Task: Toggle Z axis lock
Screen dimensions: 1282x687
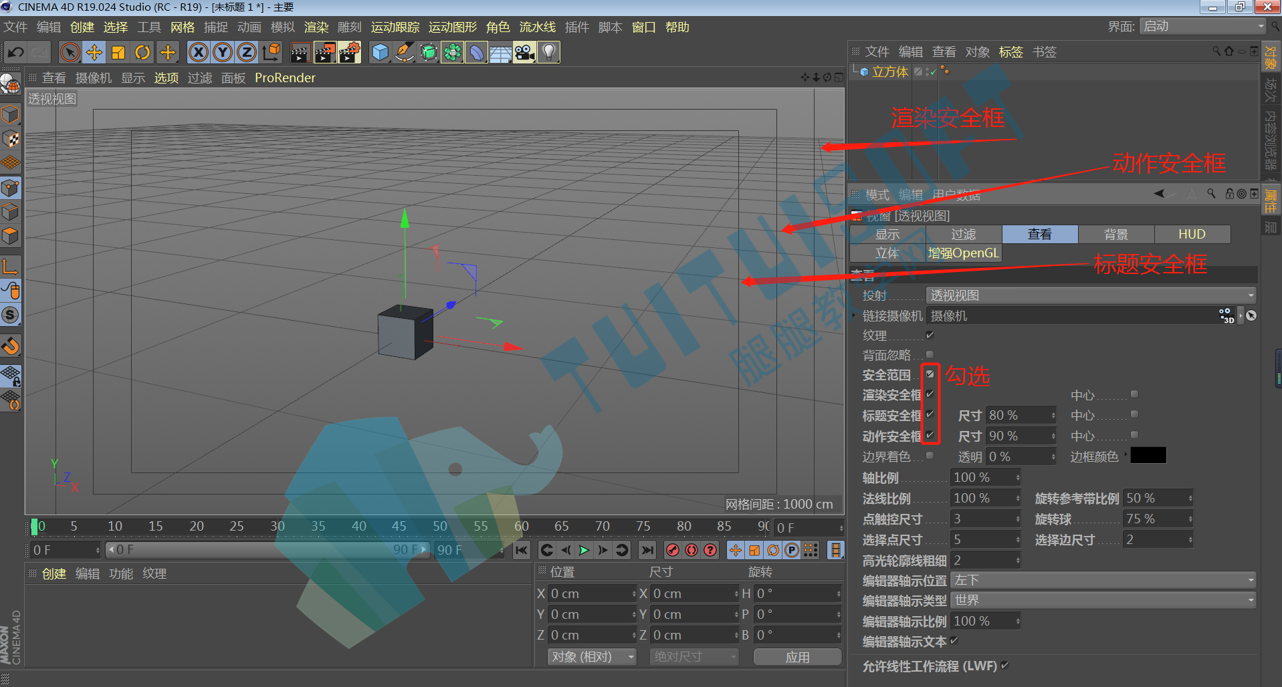Action: point(247,52)
